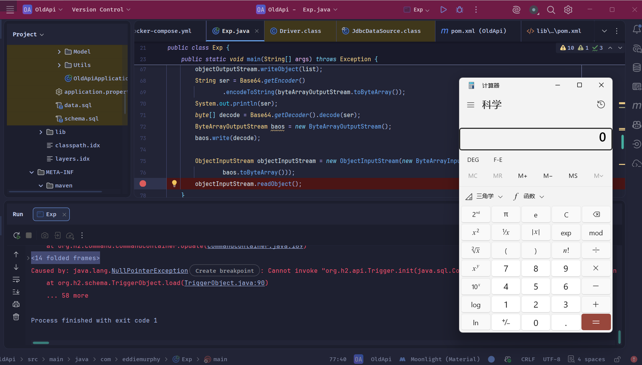Expand the Model folder in project tree
The width and height of the screenshot is (642, 365).
click(59, 52)
